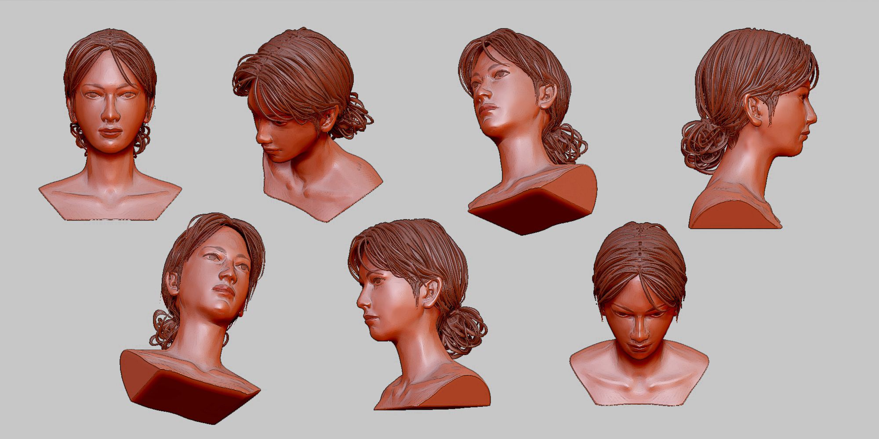Select the low-angle bust with face turned left
Viewport: 879px width, 439px height.
[527, 132]
